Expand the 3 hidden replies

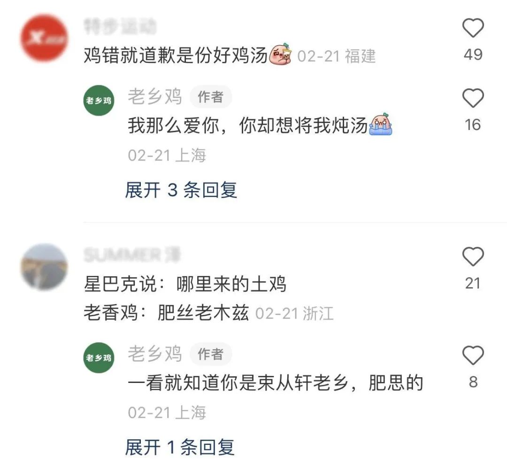[181, 190]
